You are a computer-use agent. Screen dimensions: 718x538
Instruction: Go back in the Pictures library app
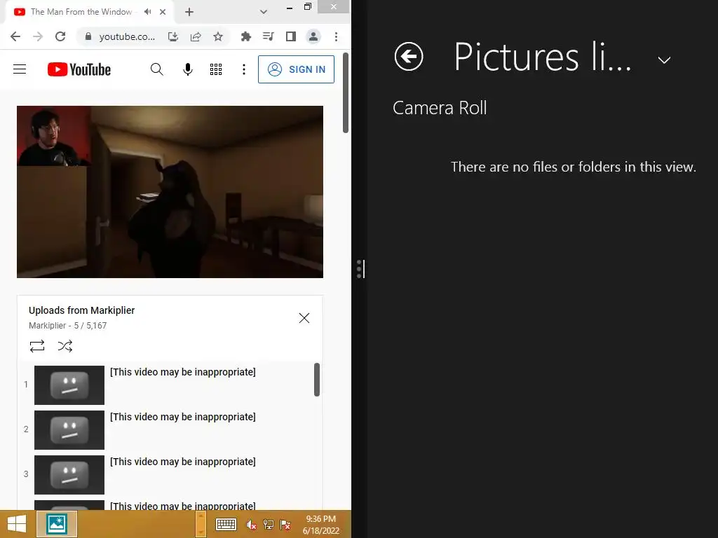point(409,57)
